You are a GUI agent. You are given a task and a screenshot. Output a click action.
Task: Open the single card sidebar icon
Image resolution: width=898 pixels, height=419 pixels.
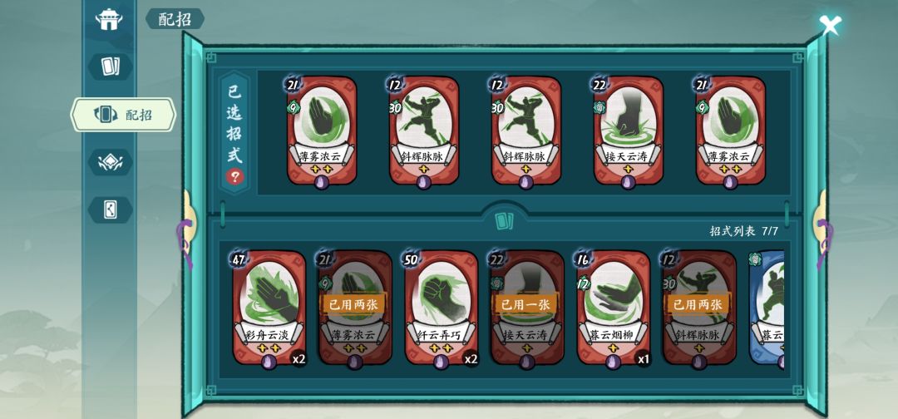(x=110, y=209)
